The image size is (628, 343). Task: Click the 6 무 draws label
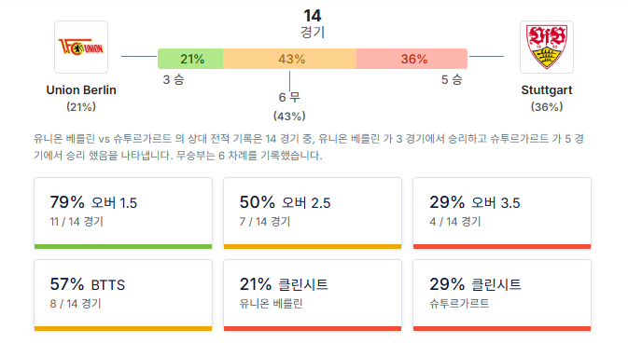tap(289, 97)
